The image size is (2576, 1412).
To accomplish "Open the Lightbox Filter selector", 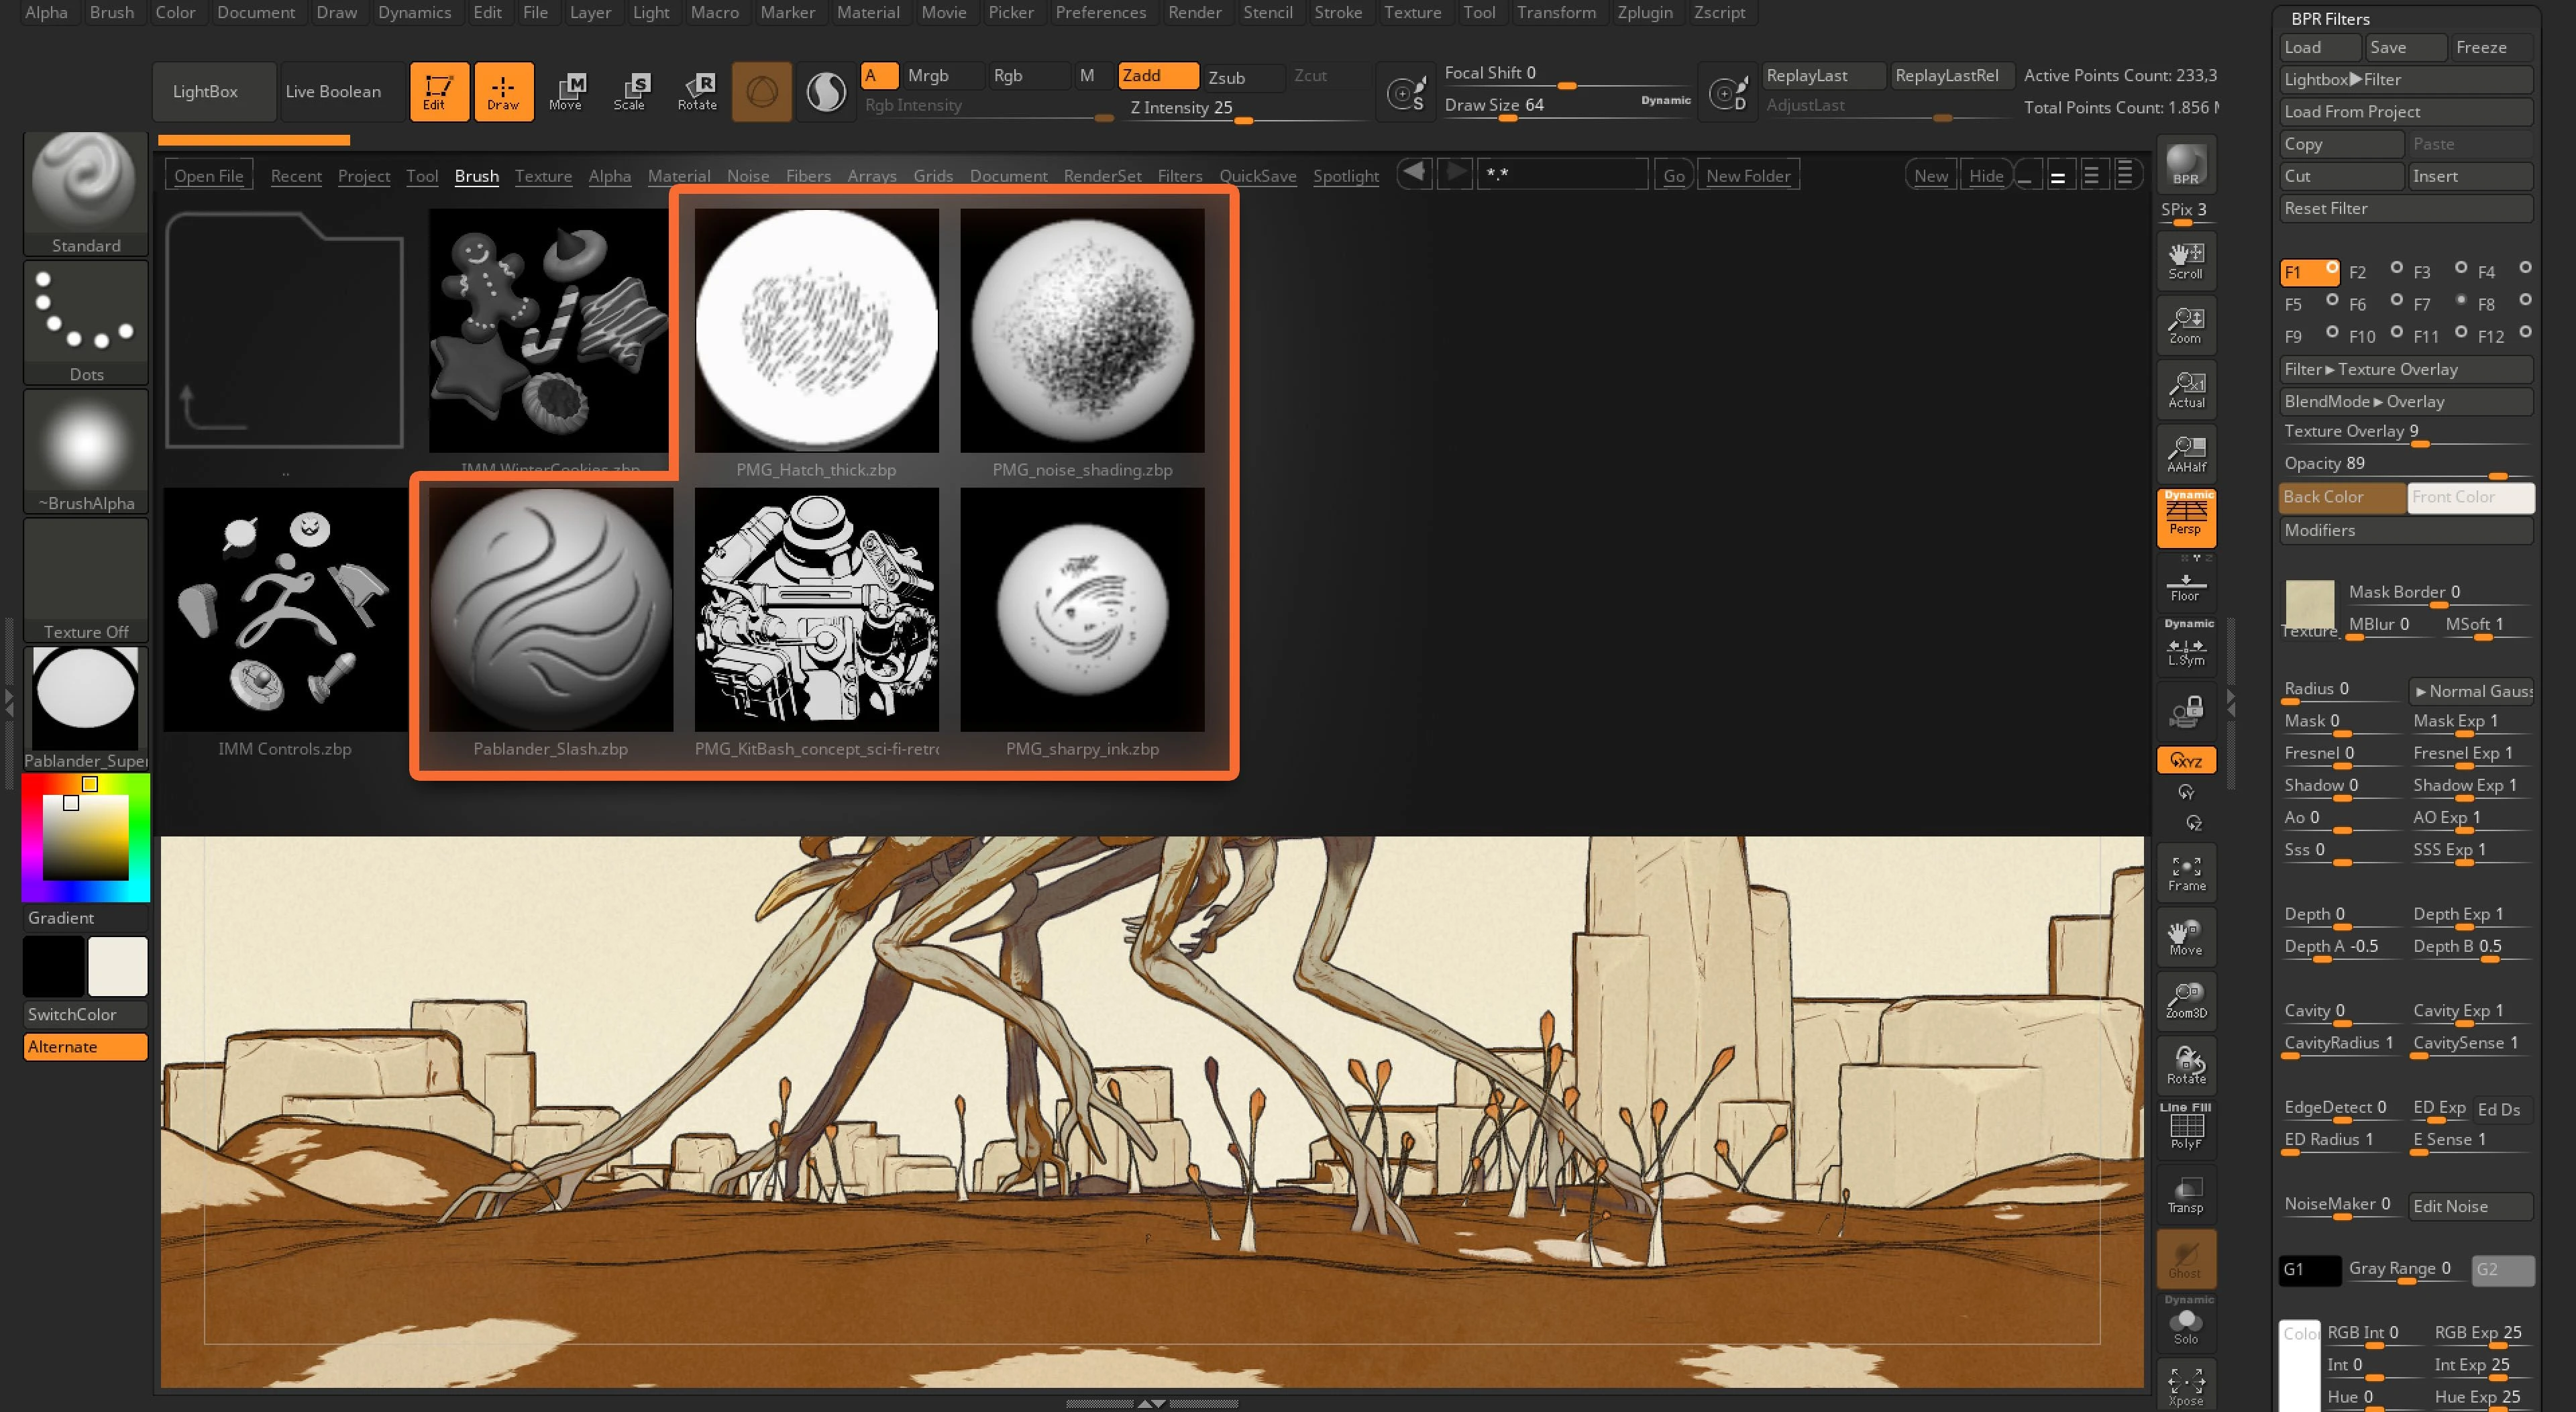I will (2405, 80).
